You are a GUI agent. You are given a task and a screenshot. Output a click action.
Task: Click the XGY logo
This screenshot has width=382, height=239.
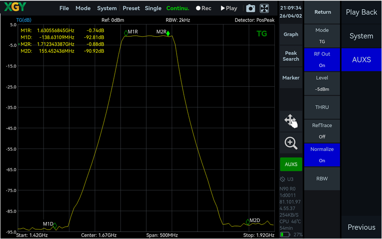[x=15, y=7]
